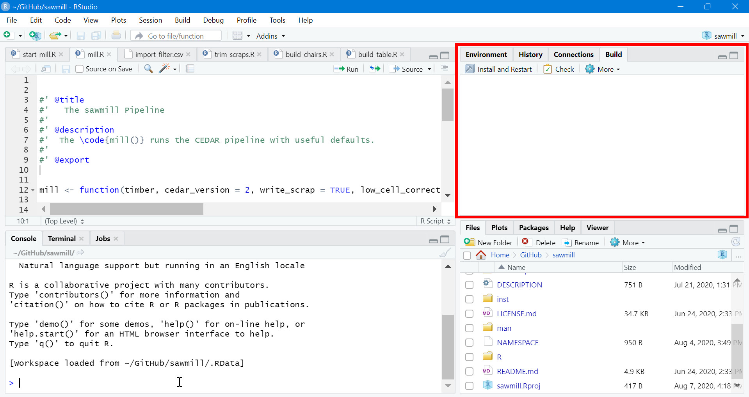Open the (Top Level) scope selector
This screenshot has height=397, width=749.
click(x=64, y=221)
